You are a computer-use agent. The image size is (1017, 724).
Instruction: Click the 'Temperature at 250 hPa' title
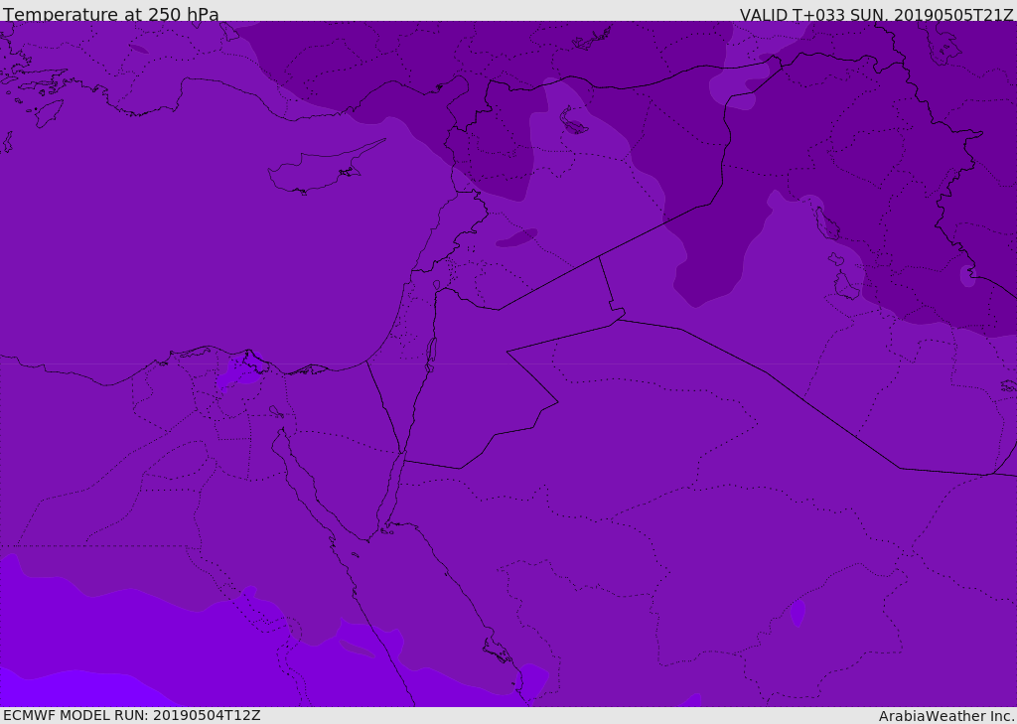point(110,14)
